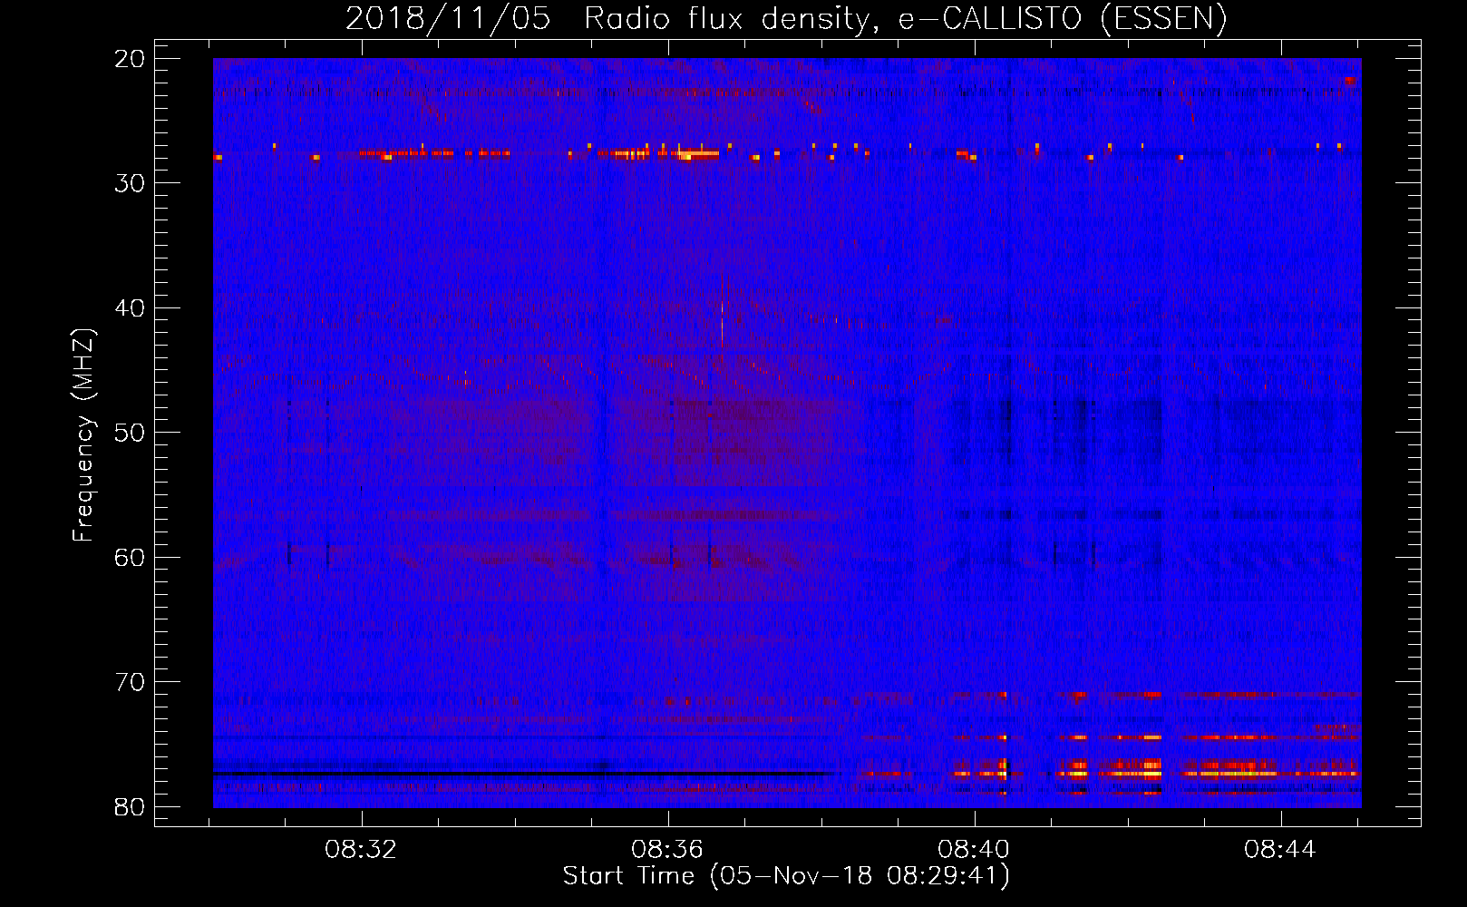Click the 08:40 time tick label
The width and height of the screenshot is (1467, 907).
[974, 850]
